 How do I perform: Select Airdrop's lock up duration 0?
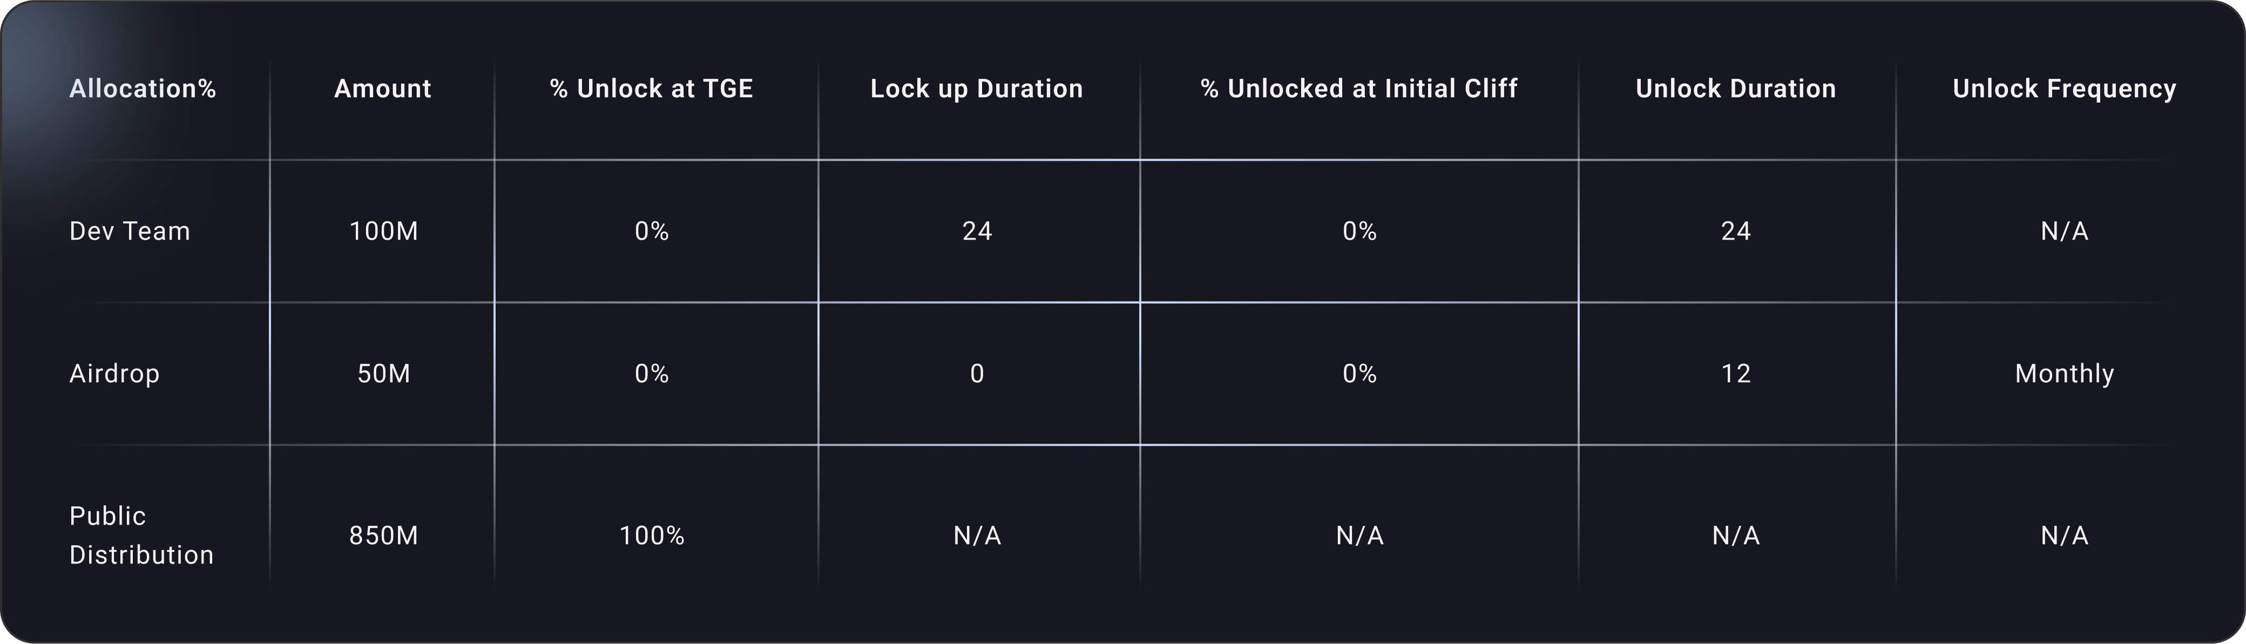[x=977, y=374]
